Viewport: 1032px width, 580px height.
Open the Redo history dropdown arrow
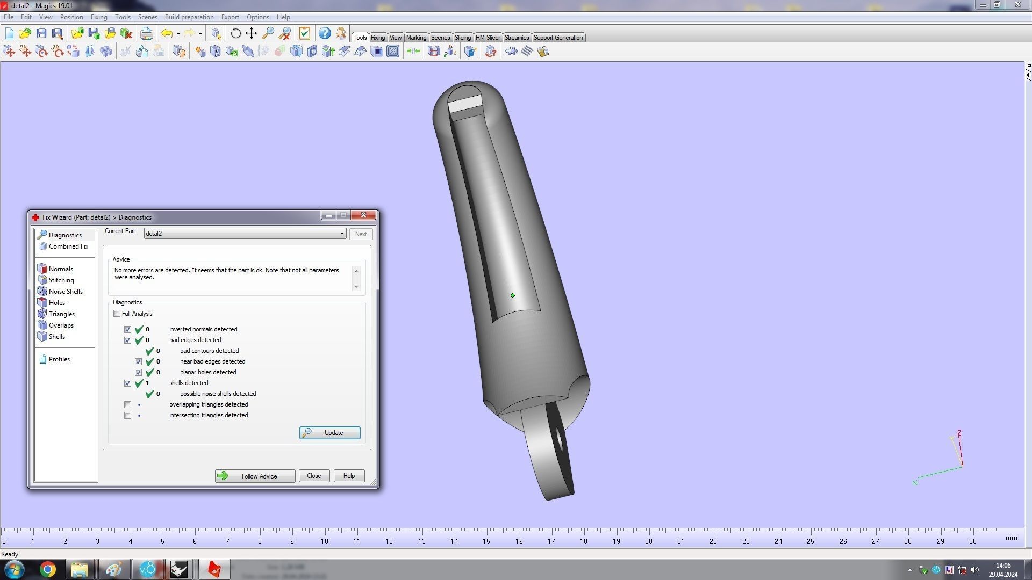click(200, 34)
